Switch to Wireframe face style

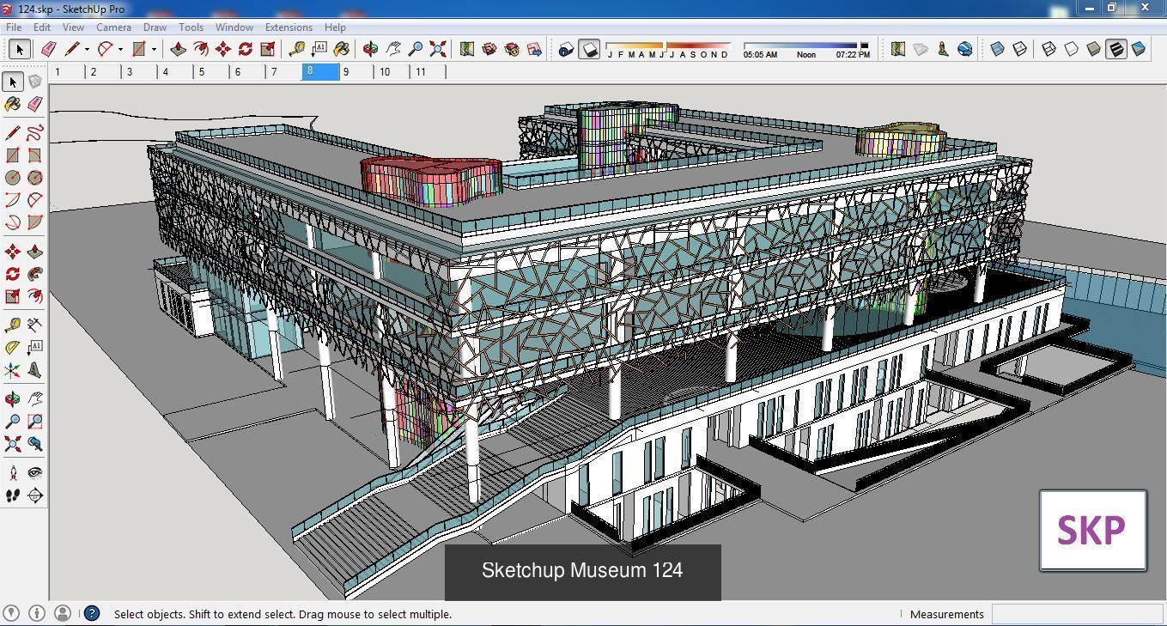tap(1049, 49)
